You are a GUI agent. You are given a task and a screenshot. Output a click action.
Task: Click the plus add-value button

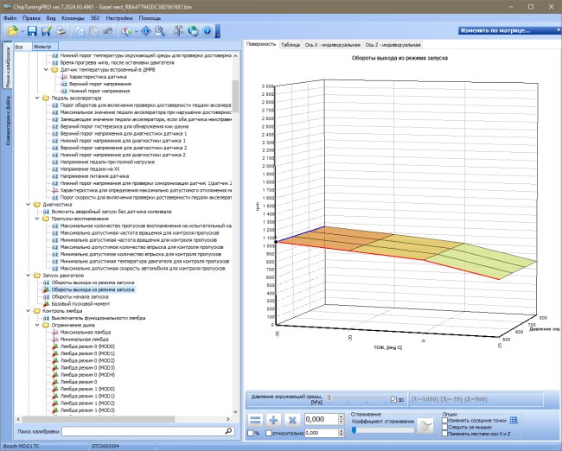(x=274, y=420)
